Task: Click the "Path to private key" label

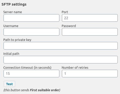Action: coord(17,40)
